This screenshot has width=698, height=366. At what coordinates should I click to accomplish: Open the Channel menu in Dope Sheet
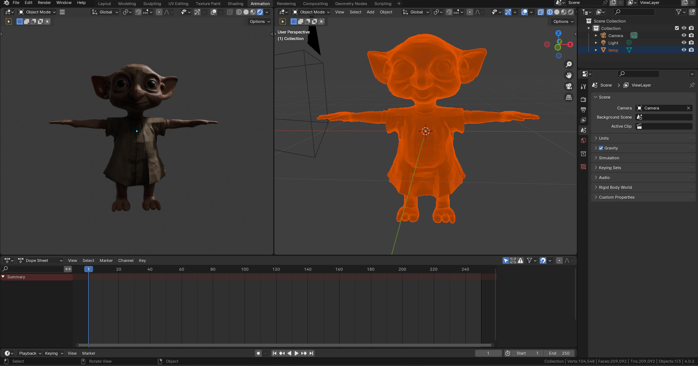(126, 260)
